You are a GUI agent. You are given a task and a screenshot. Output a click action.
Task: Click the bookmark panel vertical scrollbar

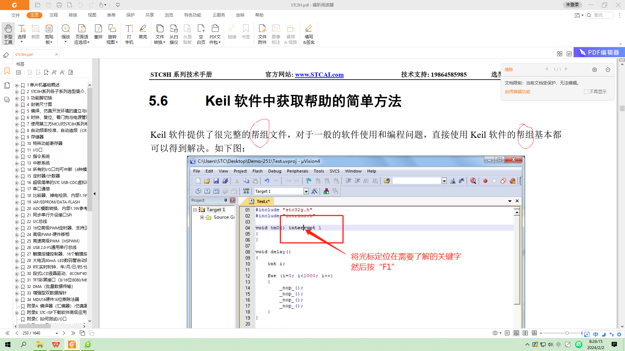pyautogui.click(x=90, y=149)
